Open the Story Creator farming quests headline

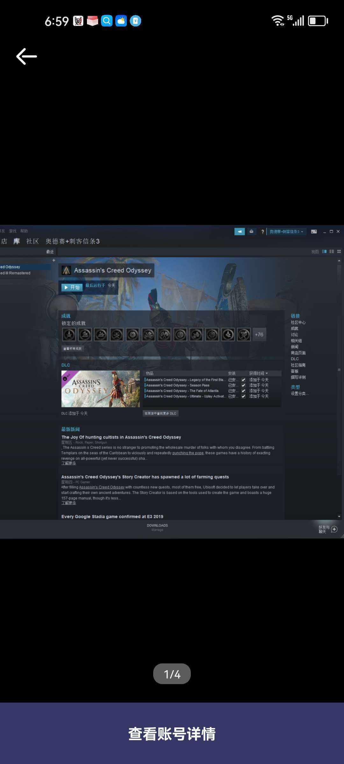(x=145, y=477)
